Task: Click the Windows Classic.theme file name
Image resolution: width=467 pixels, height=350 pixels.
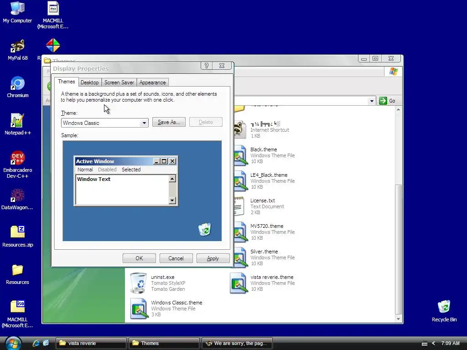Action: coord(176,303)
